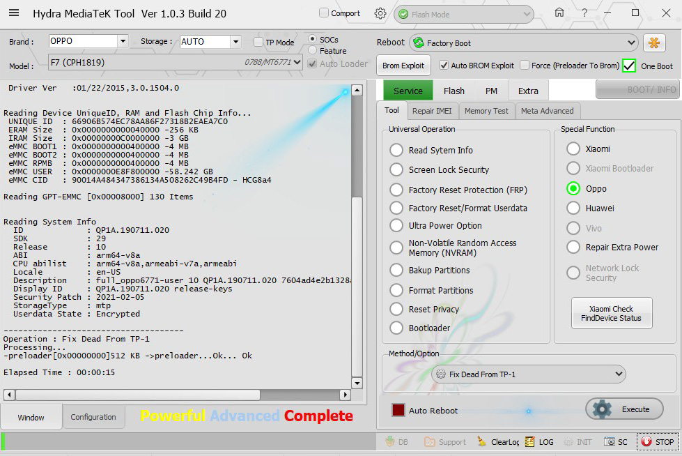
Task: Select Bakup Partitions option
Action: click(396, 270)
